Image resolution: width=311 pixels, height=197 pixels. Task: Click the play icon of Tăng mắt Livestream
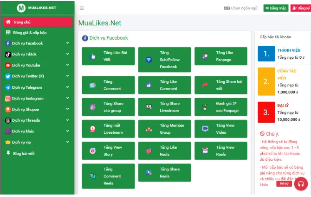[92, 129]
